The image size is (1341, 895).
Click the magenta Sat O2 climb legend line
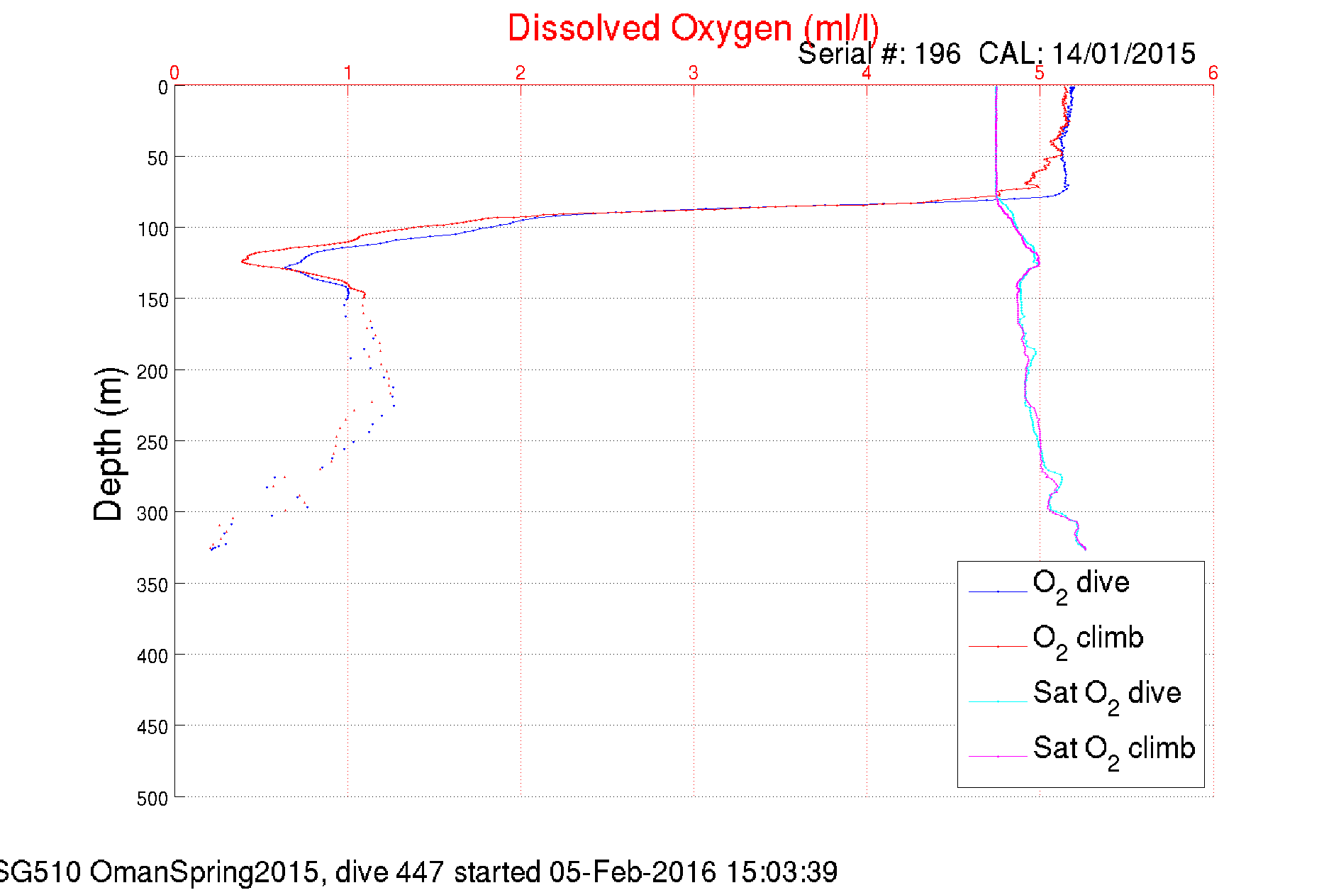pos(998,757)
